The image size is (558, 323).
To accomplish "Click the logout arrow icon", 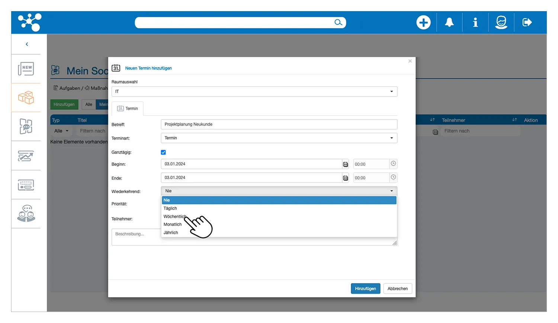I will click(527, 23).
